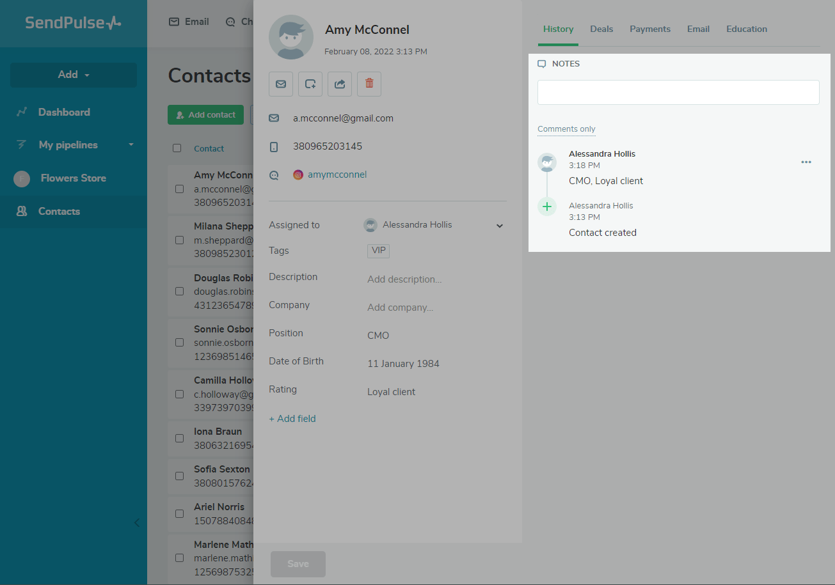
Task: Expand the Assigned to dropdown
Action: tap(500, 226)
